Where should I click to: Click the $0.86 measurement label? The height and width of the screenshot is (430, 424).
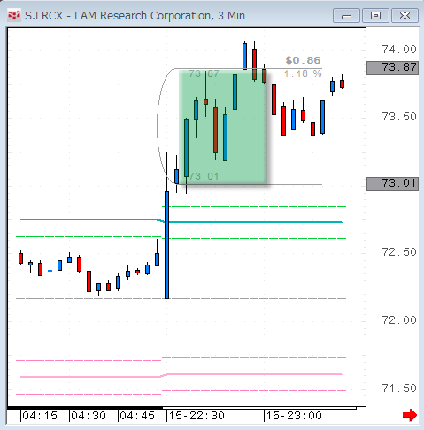[x=303, y=60]
